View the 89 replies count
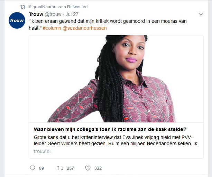This screenshot has height=177, width=212. coord(42,168)
